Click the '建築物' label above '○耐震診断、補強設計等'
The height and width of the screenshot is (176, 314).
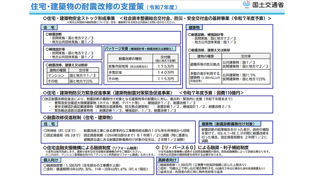pos(194,27)
